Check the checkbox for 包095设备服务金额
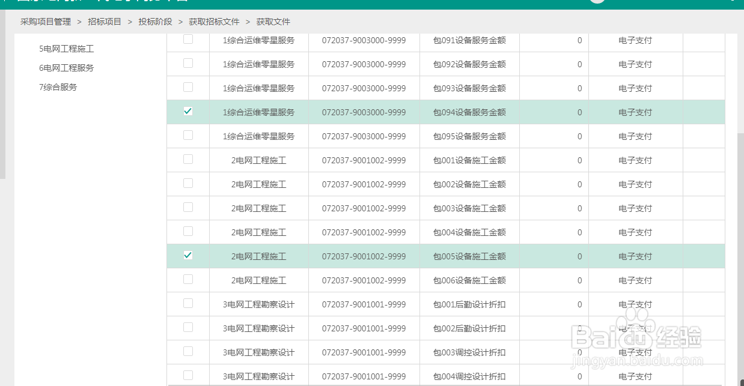 click(x=188, y=136)
